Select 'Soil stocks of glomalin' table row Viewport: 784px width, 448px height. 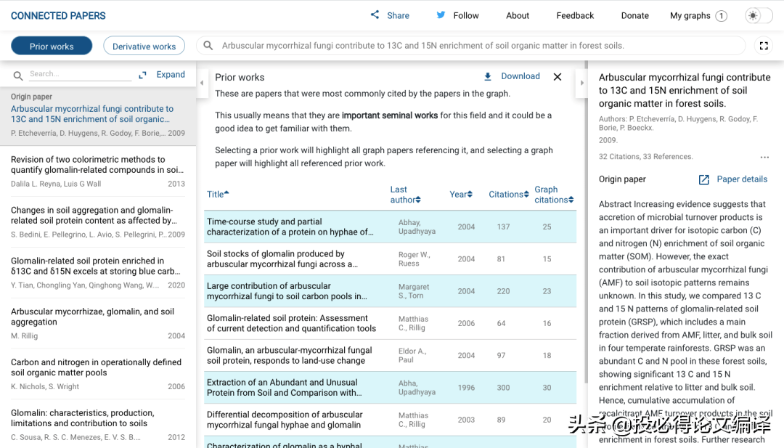click(390, 259)
